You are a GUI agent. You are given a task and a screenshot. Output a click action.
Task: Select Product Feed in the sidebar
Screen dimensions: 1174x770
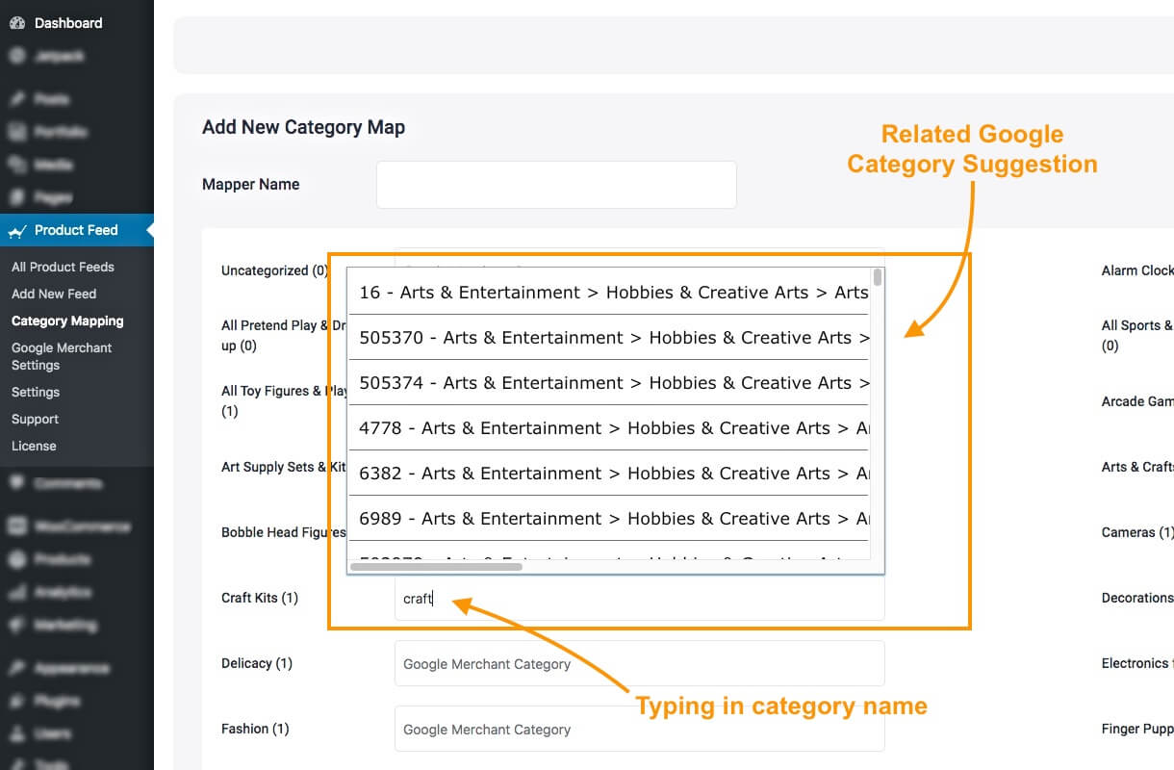pos(77,230)
